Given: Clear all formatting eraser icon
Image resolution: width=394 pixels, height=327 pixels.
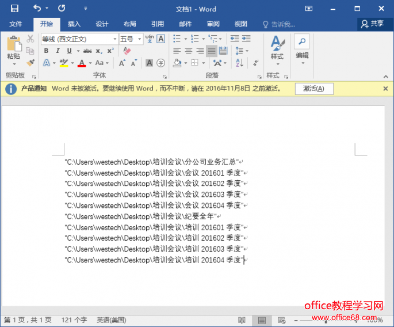Looking at the screenshot, I should (127, 51).
